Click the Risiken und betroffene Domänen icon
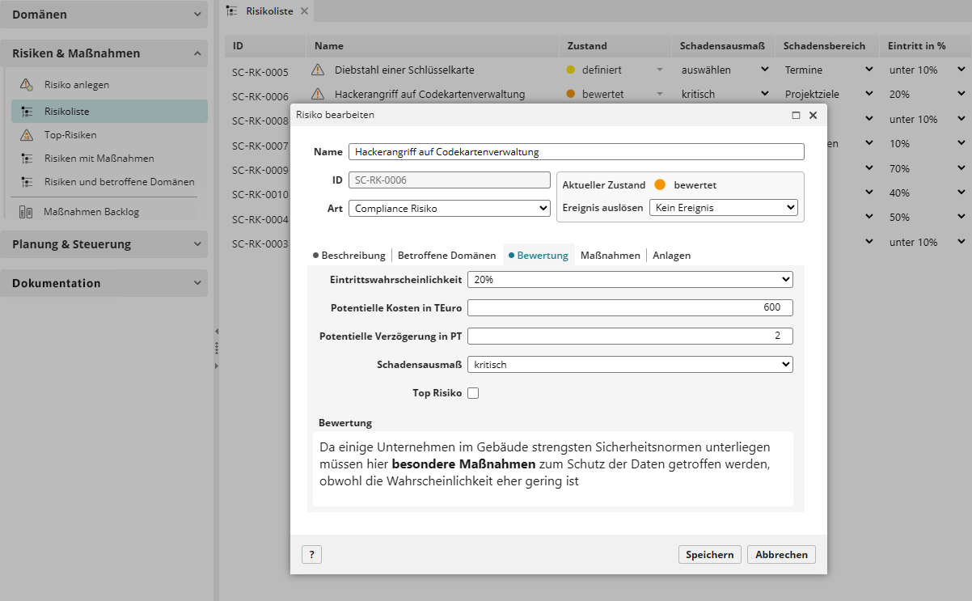This screenshot has width=972, height=601. (x=27, y=182)
